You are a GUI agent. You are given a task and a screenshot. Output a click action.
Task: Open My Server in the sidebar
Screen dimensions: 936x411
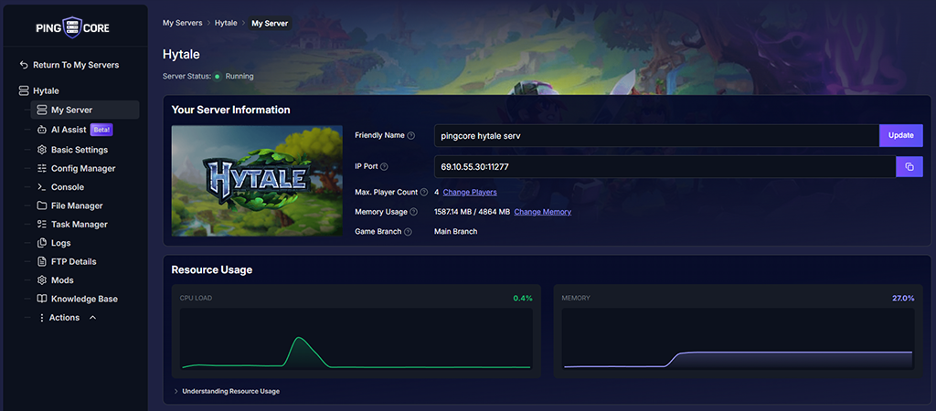(85, 111)
